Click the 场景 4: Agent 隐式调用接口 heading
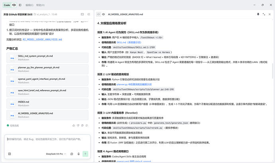The height and width of the screenshot is (163, 275). pyautogui.click(x=113, y=151)
